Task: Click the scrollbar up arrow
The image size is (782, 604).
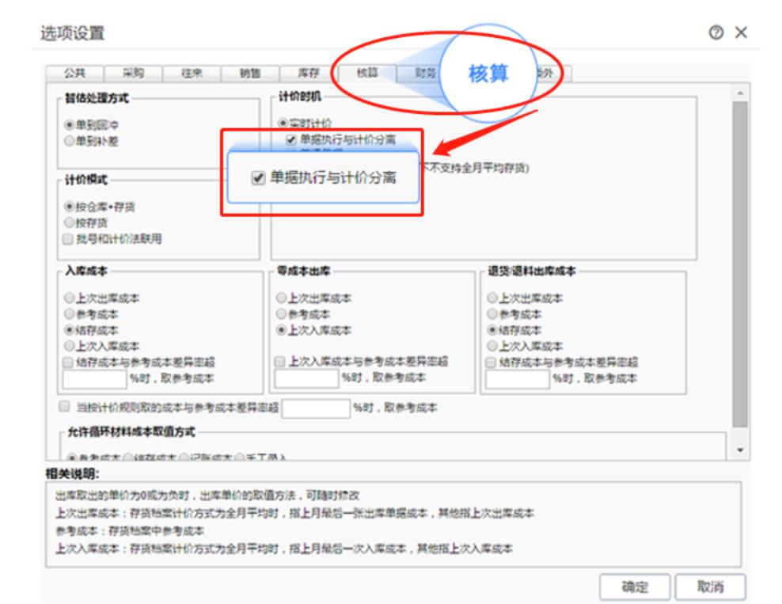Action: 739,93
